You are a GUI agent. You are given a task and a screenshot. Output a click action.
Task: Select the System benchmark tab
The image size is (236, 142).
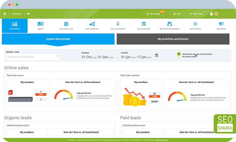click(58, 39)
